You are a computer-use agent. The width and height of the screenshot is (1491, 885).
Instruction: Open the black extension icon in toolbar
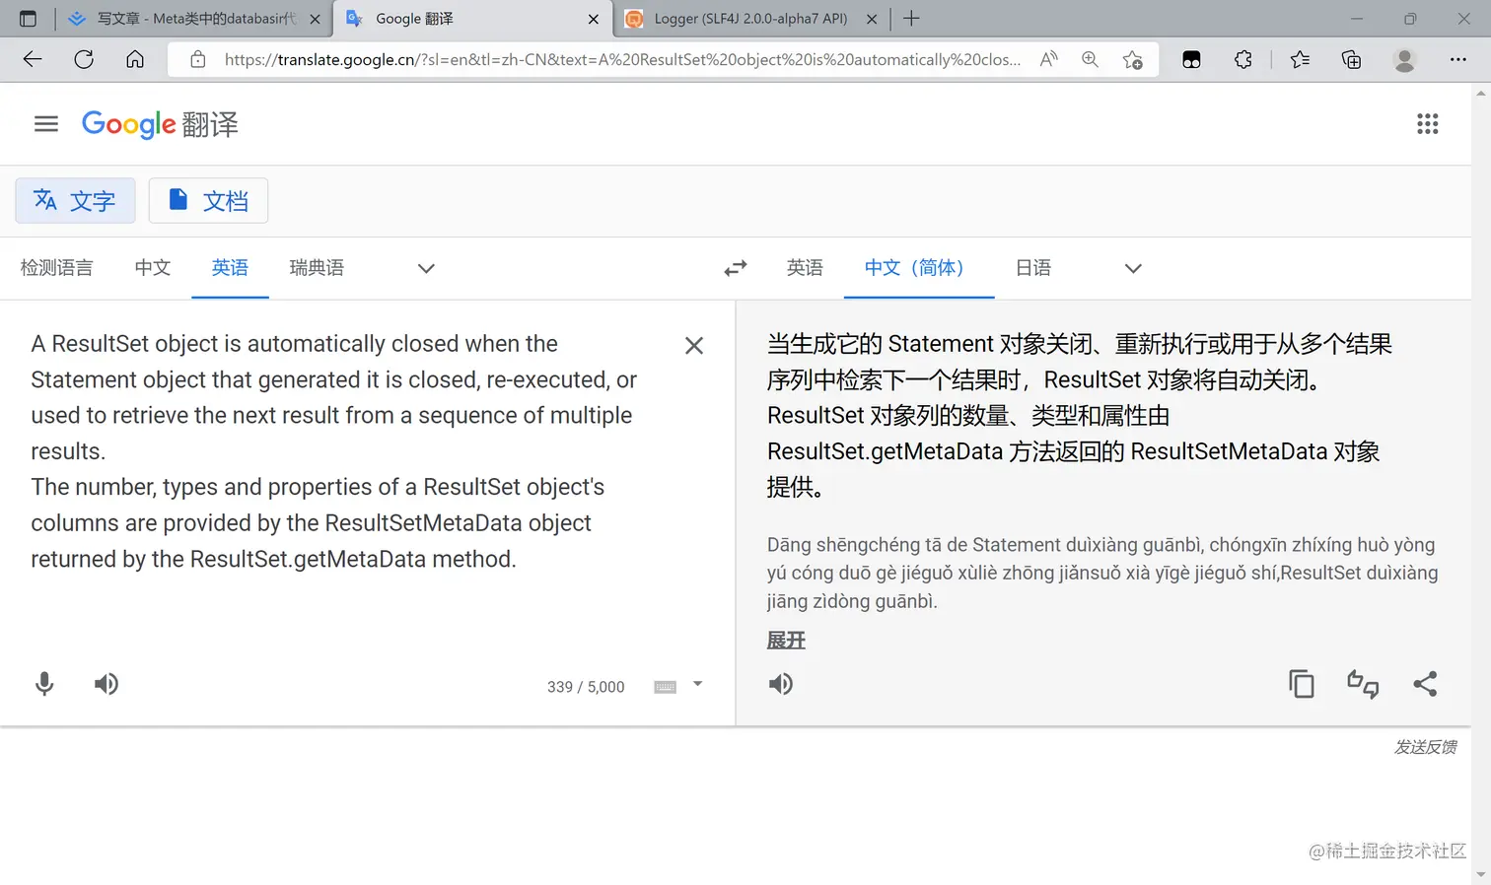(1191, 59)
